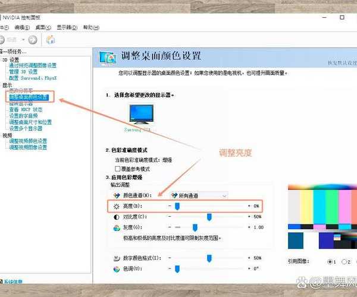Open the 帮助(H) menu
The image size is (357, 297).
(x=91, y=27)
